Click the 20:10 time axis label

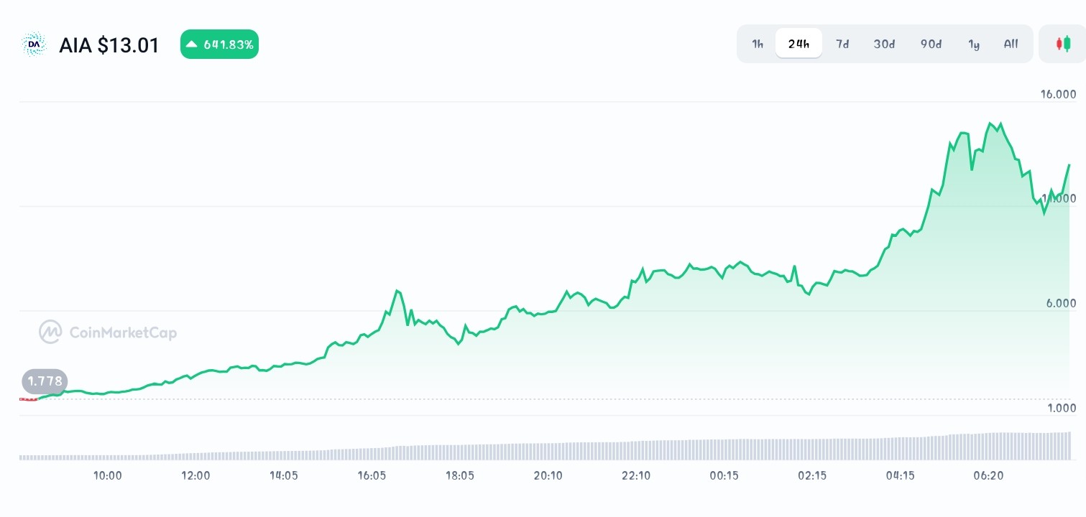click(548, 475)
